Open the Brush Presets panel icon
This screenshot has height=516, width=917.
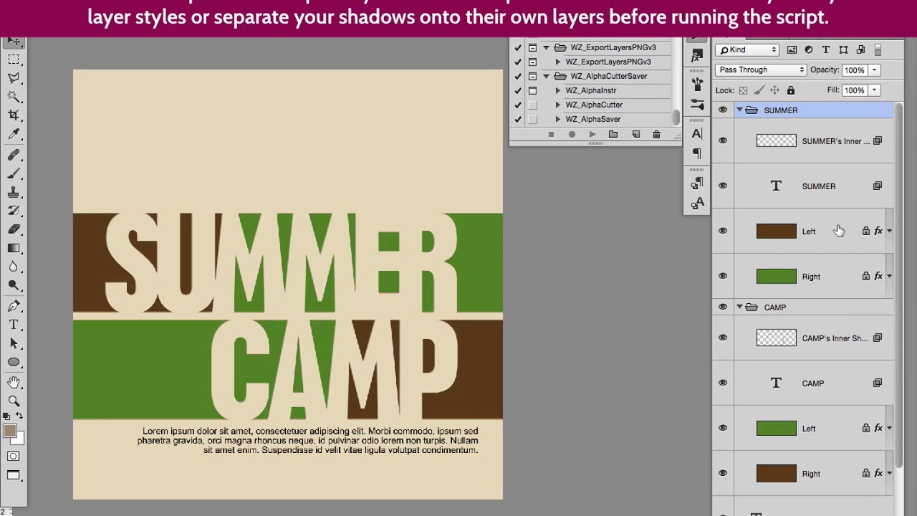(697, 85)
